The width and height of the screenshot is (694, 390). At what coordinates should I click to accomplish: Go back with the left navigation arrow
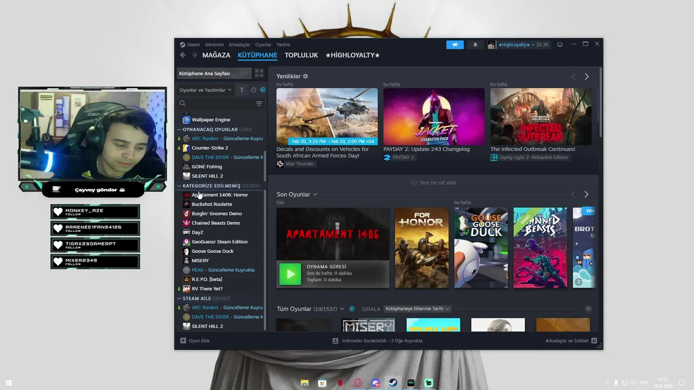183,55
